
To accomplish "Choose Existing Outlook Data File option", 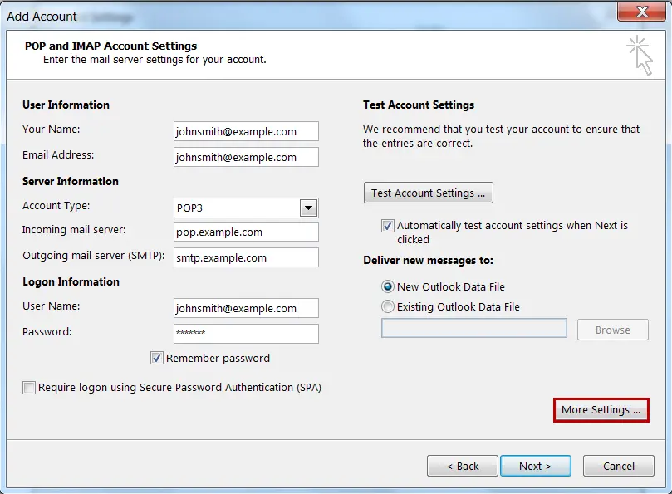I will [388, 306].
